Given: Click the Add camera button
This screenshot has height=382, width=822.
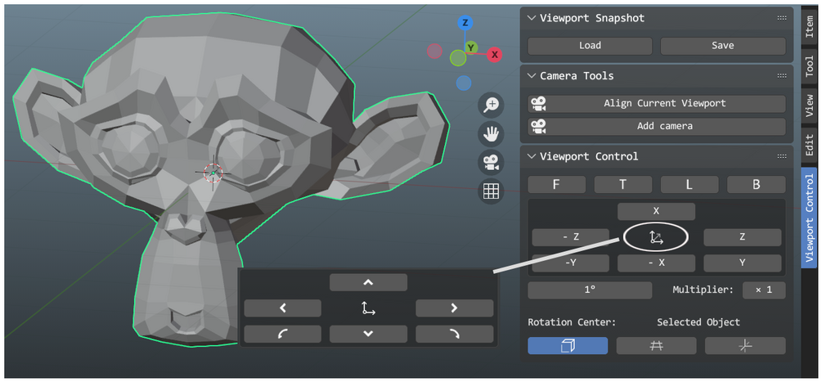Looking at the screenshot, I should (657, 126).
